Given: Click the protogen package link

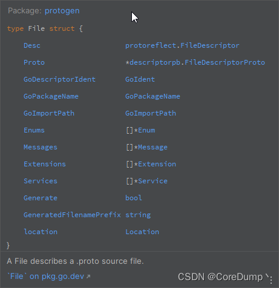Looking at the screenshot, I should (62, 11).
